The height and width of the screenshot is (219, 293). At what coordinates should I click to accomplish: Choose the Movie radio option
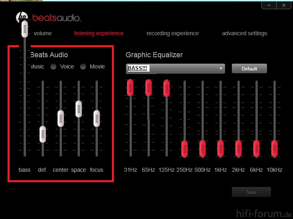pos(83,67)
